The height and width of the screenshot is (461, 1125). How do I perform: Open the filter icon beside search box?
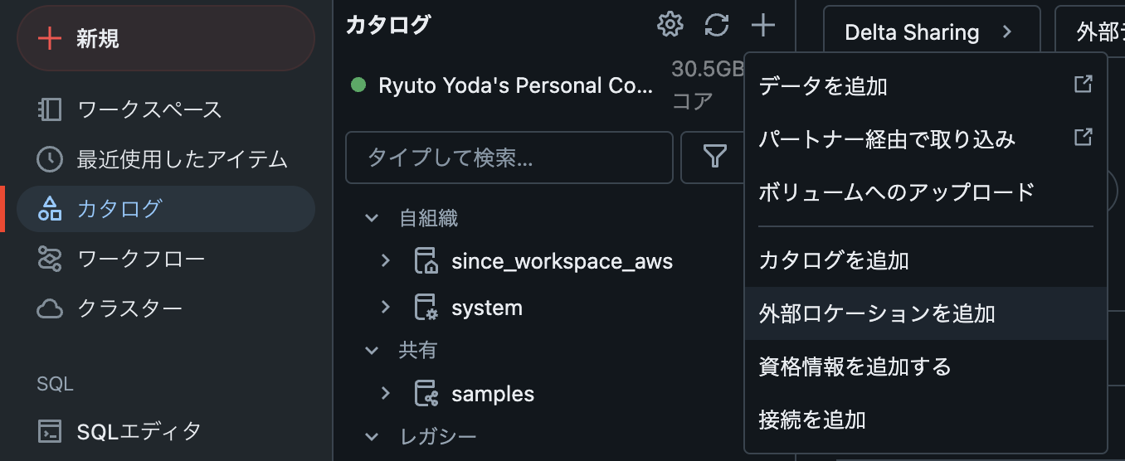click(714, 157)
